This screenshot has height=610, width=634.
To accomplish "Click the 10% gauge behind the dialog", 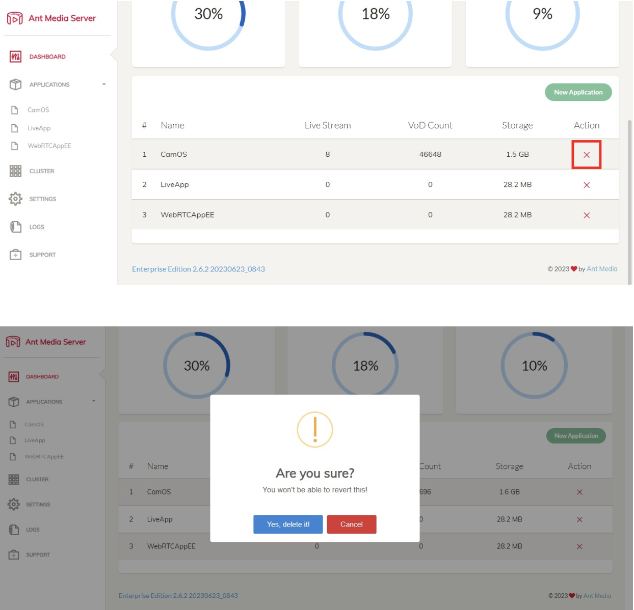I will 534,366.
